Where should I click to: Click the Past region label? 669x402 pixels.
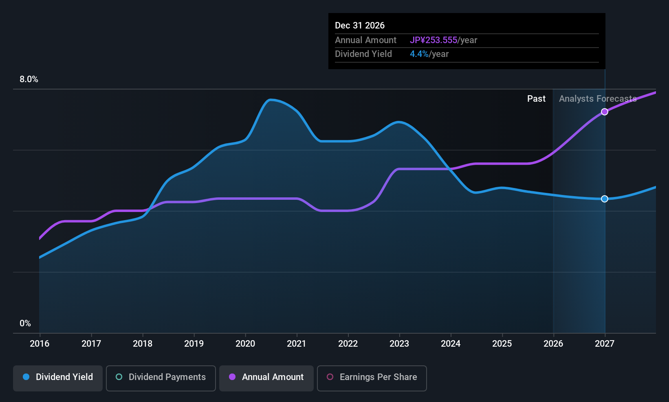tap(536, 99)
